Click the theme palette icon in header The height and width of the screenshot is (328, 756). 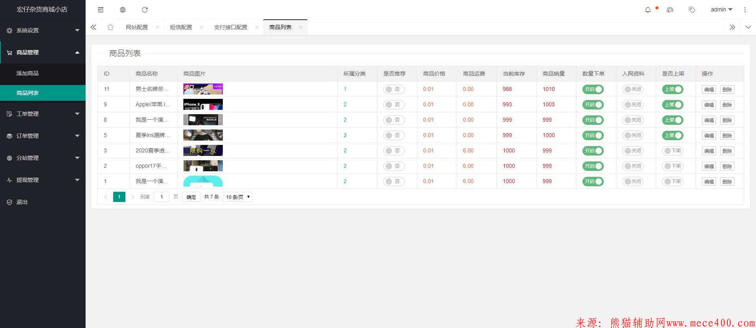(670, 10)
